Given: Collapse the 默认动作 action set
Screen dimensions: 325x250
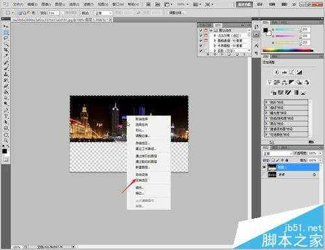Looking at the screenshot, I should 211,31.
